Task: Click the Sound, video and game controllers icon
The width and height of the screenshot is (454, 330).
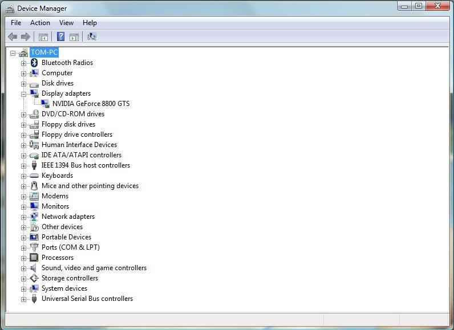Action: (x=34, y=268)
